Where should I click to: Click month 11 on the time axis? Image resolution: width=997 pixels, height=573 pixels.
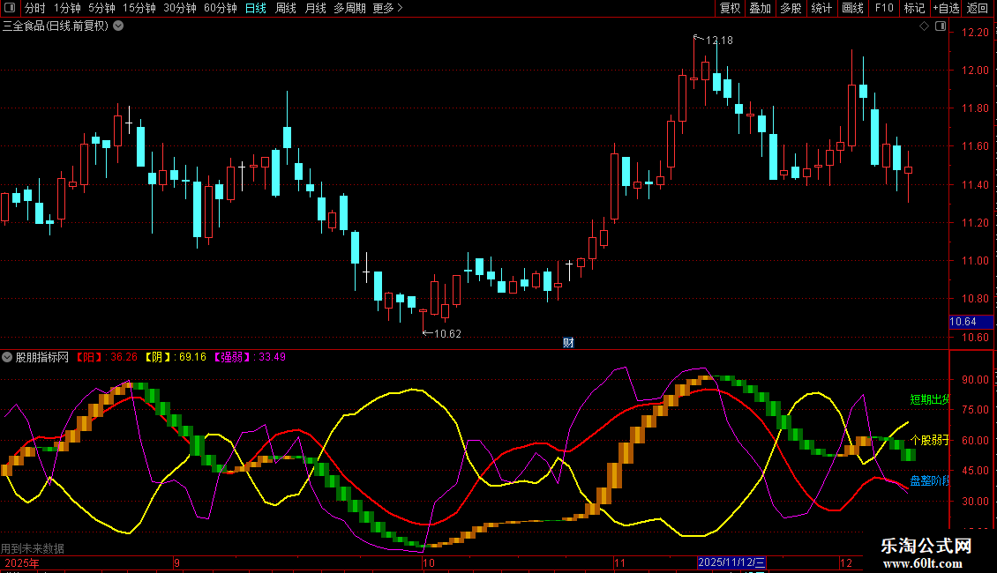(619, 562)
